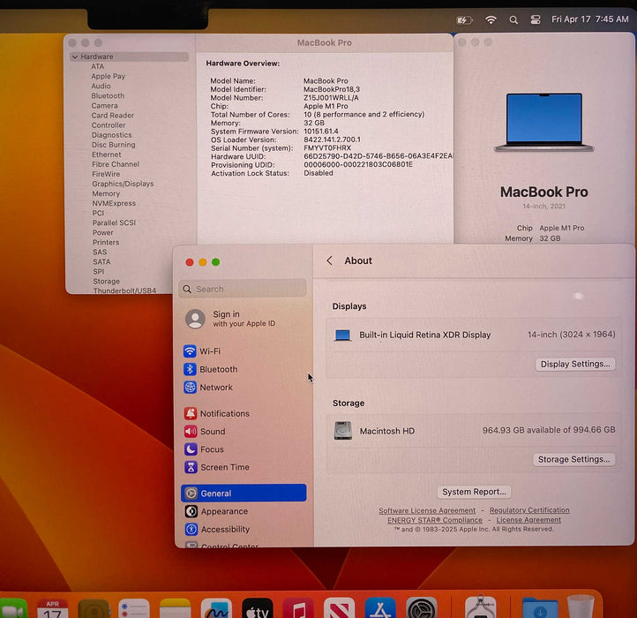Select Graphics/Displays in System Information sidebar
The width and height of the screenshot is (637, 618).
pos(123,184)
